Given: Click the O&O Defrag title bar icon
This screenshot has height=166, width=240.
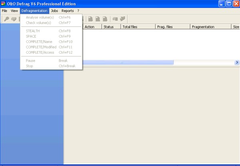Looking at the screenshot, I should pos(4,4).
